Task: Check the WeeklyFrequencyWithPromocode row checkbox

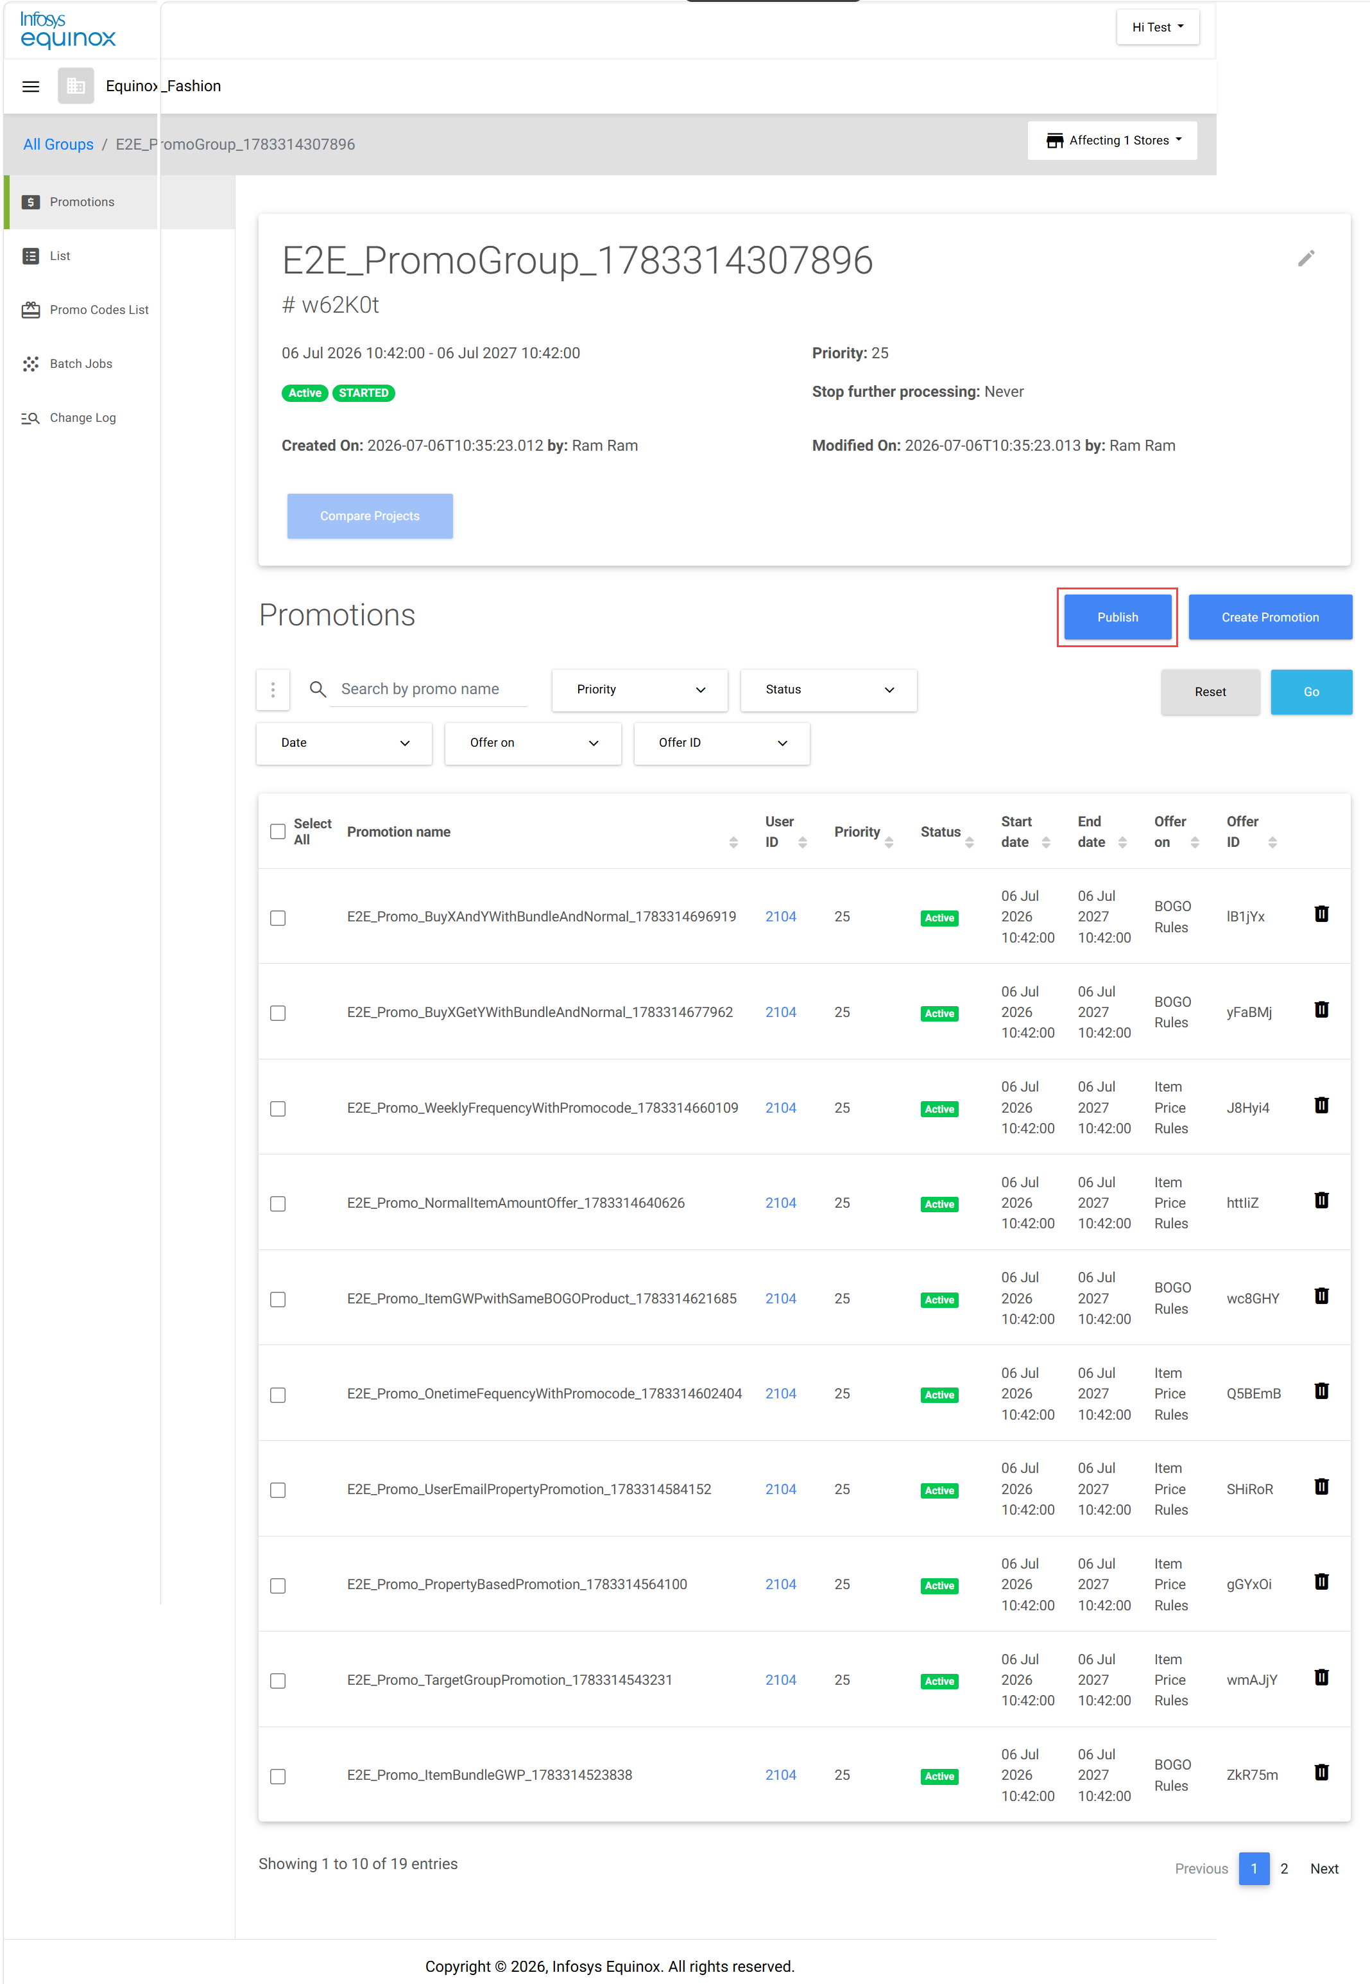Action: (x=277, y=1109)
